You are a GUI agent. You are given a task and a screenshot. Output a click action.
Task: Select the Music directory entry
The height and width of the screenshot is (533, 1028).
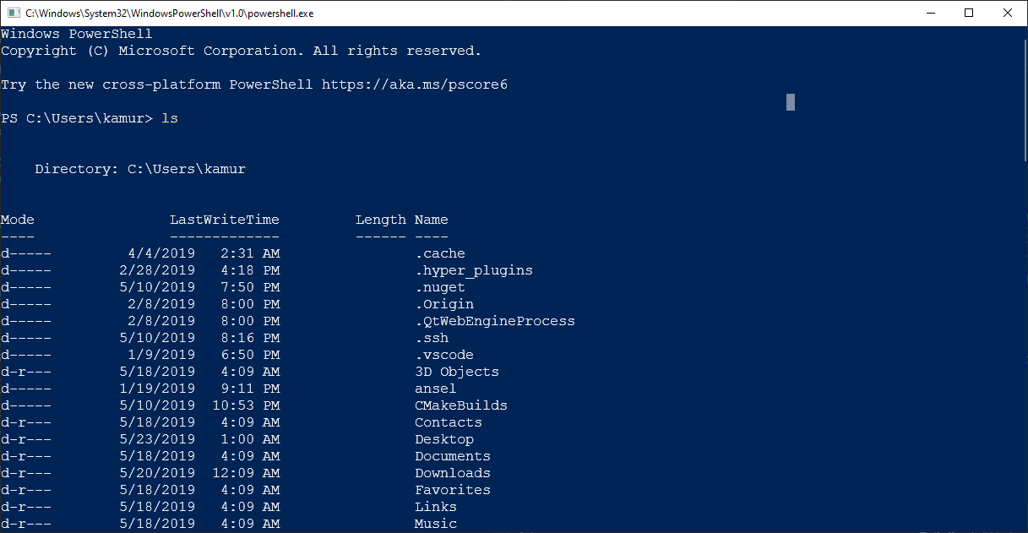click(435, 523)
